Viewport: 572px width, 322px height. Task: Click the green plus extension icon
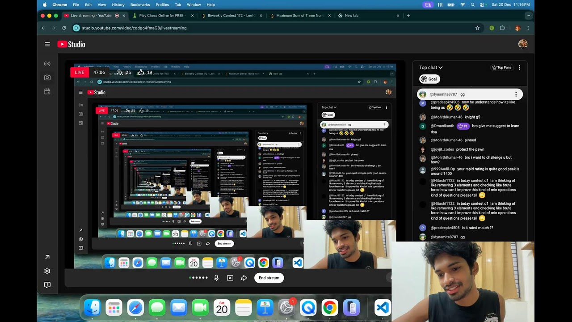tap(492, 28)
